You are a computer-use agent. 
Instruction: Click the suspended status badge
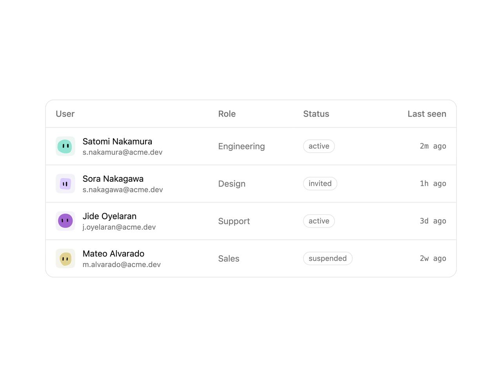coord(328,258)
